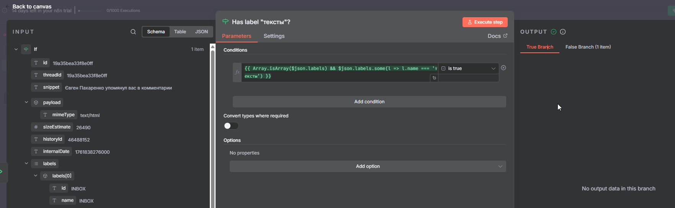
Task: Switch to the JSON input view
Action: point(201,32)
